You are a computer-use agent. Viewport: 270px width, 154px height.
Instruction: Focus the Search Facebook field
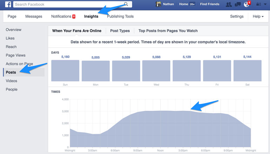point(73,4)
